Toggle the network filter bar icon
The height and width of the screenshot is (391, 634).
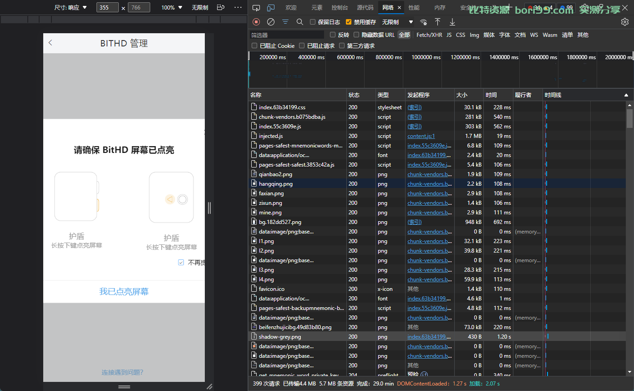pyautogui.click(x=285, y=22)
